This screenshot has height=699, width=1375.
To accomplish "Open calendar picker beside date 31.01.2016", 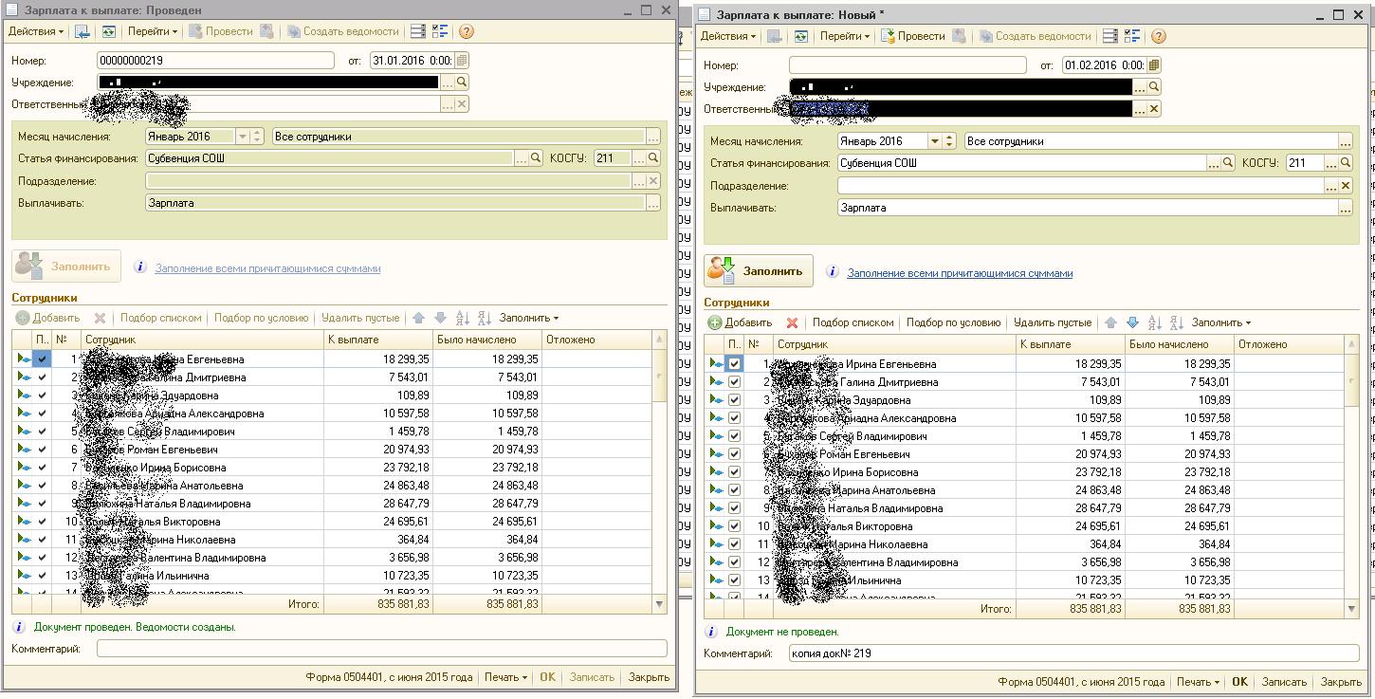I will coord(461,61).
